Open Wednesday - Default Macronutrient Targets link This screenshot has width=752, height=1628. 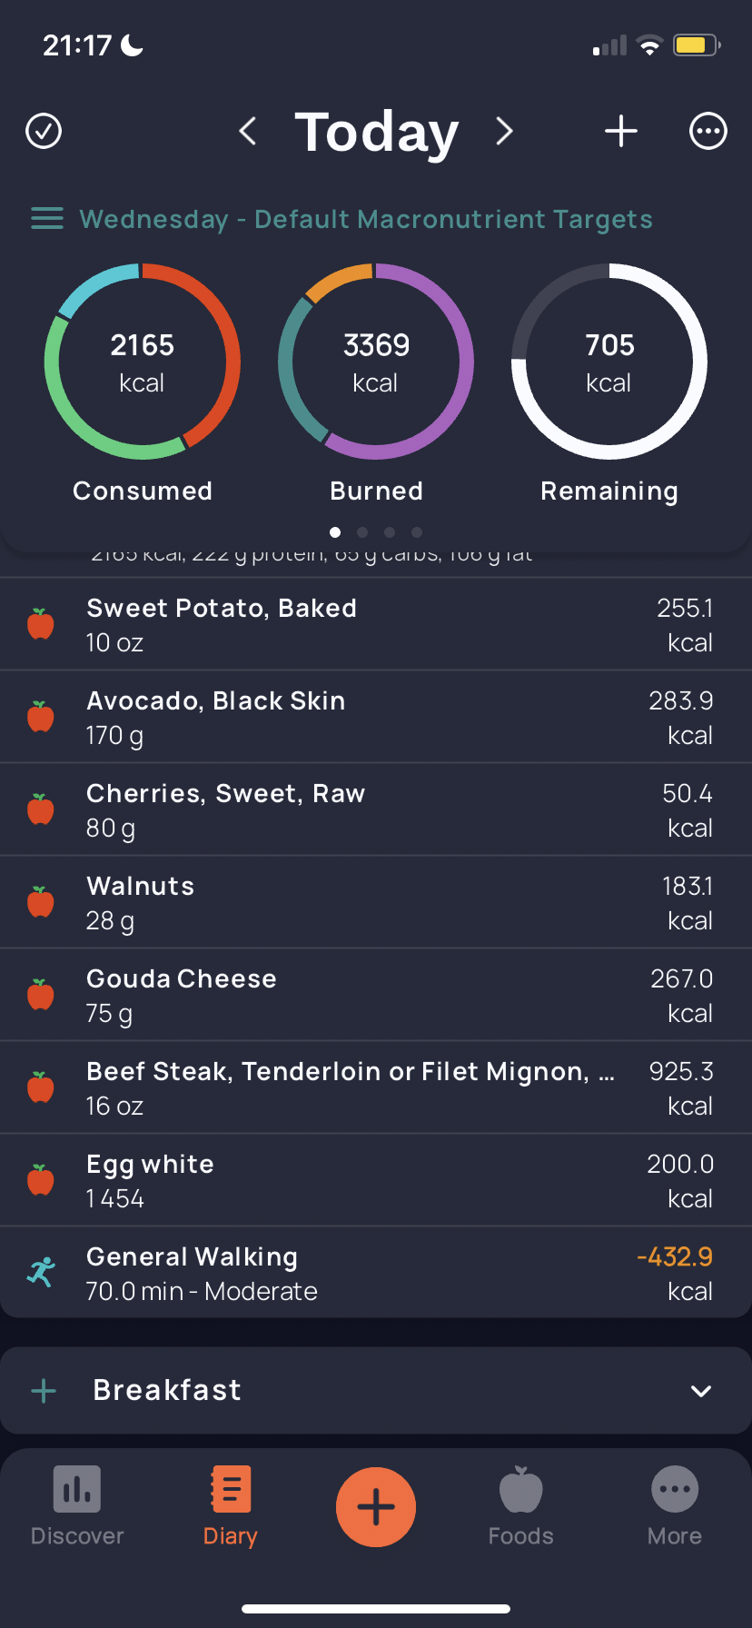[x=366, y=219]
